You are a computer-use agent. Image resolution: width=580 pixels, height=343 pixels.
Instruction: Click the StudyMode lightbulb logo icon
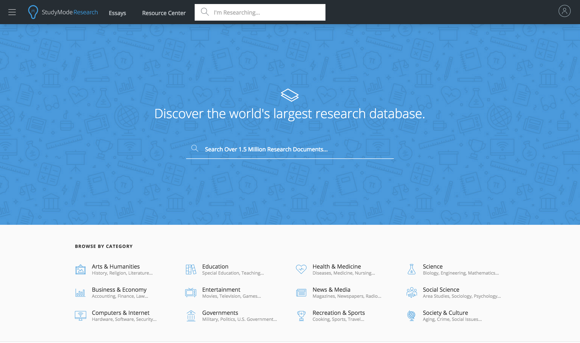pyautogui.click(x=33, y=12)
